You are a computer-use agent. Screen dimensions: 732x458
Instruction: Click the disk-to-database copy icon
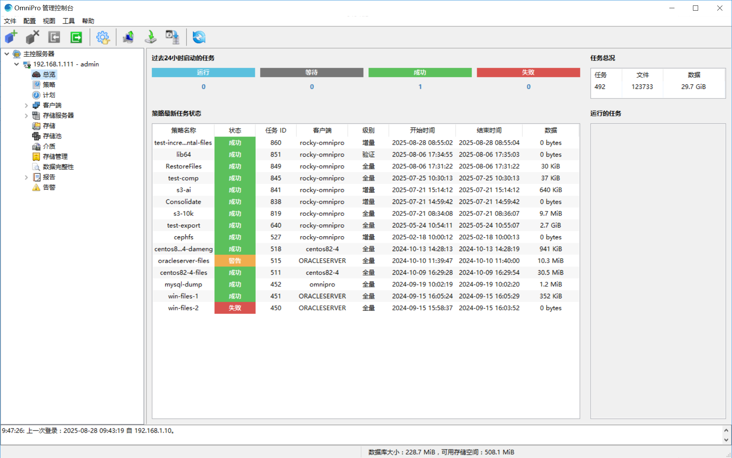tap(172, 37)
